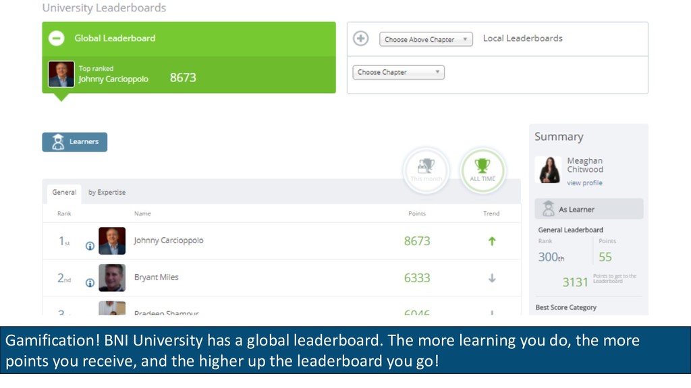The image size is (691, 388).
Task: Click the Points column header in table
Action: (417, 214)
